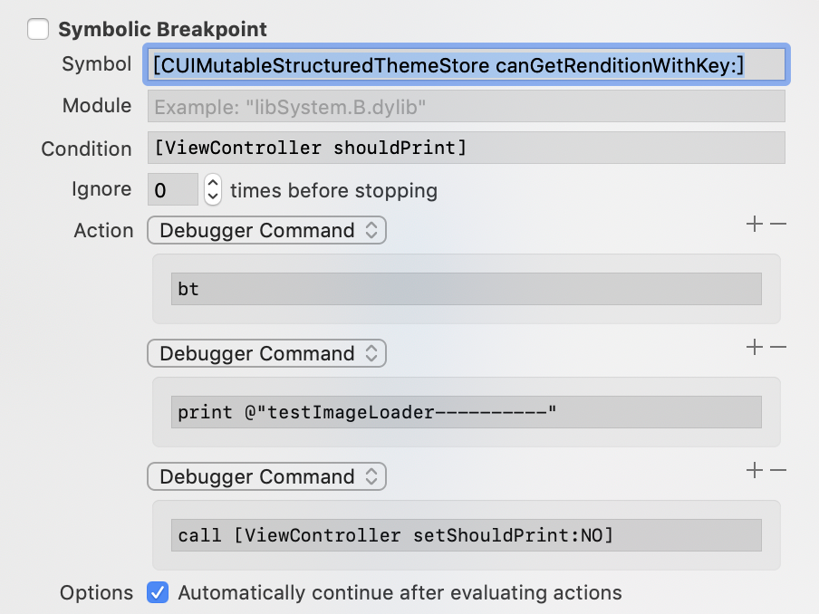Image resolution: width=819 pixels, height=614 pixels.
Task: Uncheck Automatically continue after evaluating actions
Action: pyautogui.click(x=158, y=593)
